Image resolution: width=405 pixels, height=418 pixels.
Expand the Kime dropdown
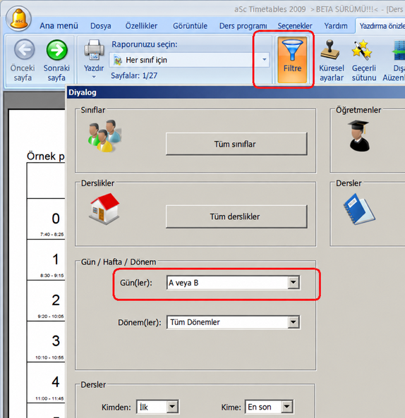point(286,407)
